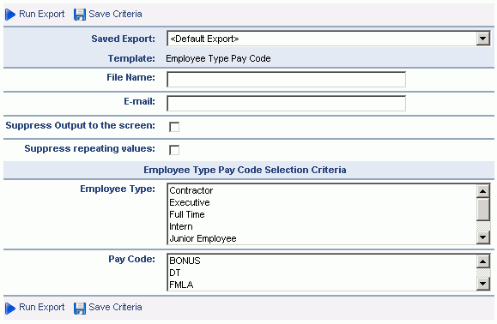This screenshot has height=324, width=497.
Task: Click into the File Name field
Action: click(x=286, y=80)
